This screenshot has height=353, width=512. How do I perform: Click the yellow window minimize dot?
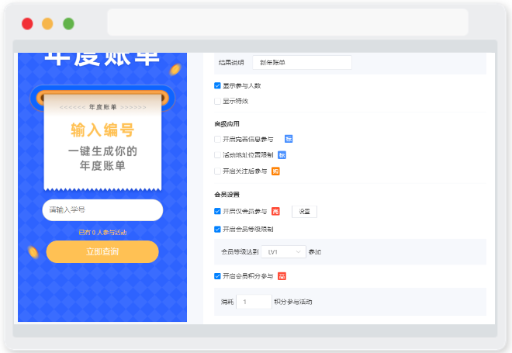pos(47,24)
